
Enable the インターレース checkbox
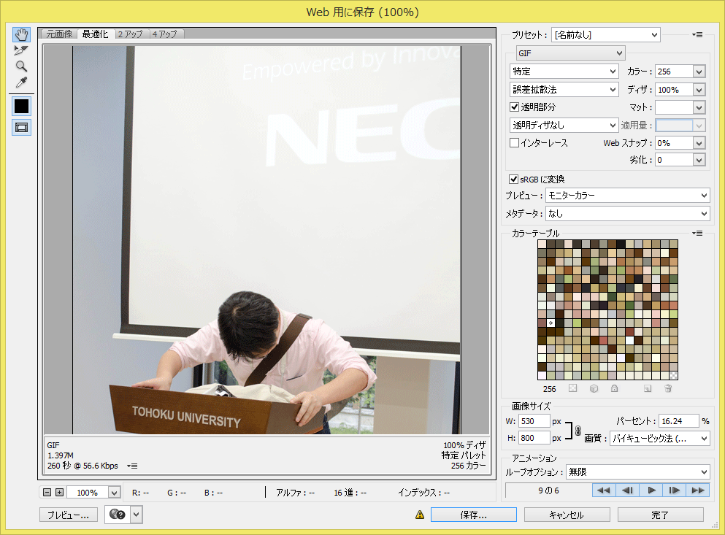click(x=514, y=143)
